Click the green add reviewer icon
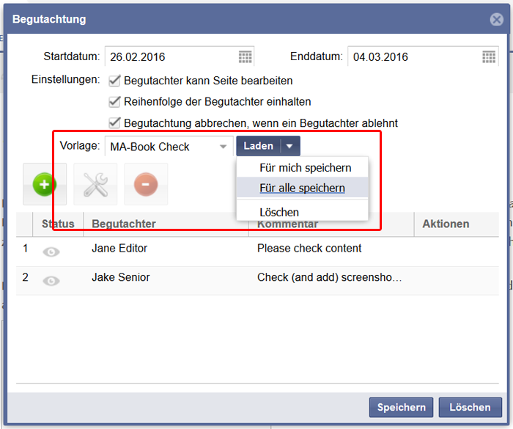The width and height of the screenshot is (513, 429). click(45, 184)
